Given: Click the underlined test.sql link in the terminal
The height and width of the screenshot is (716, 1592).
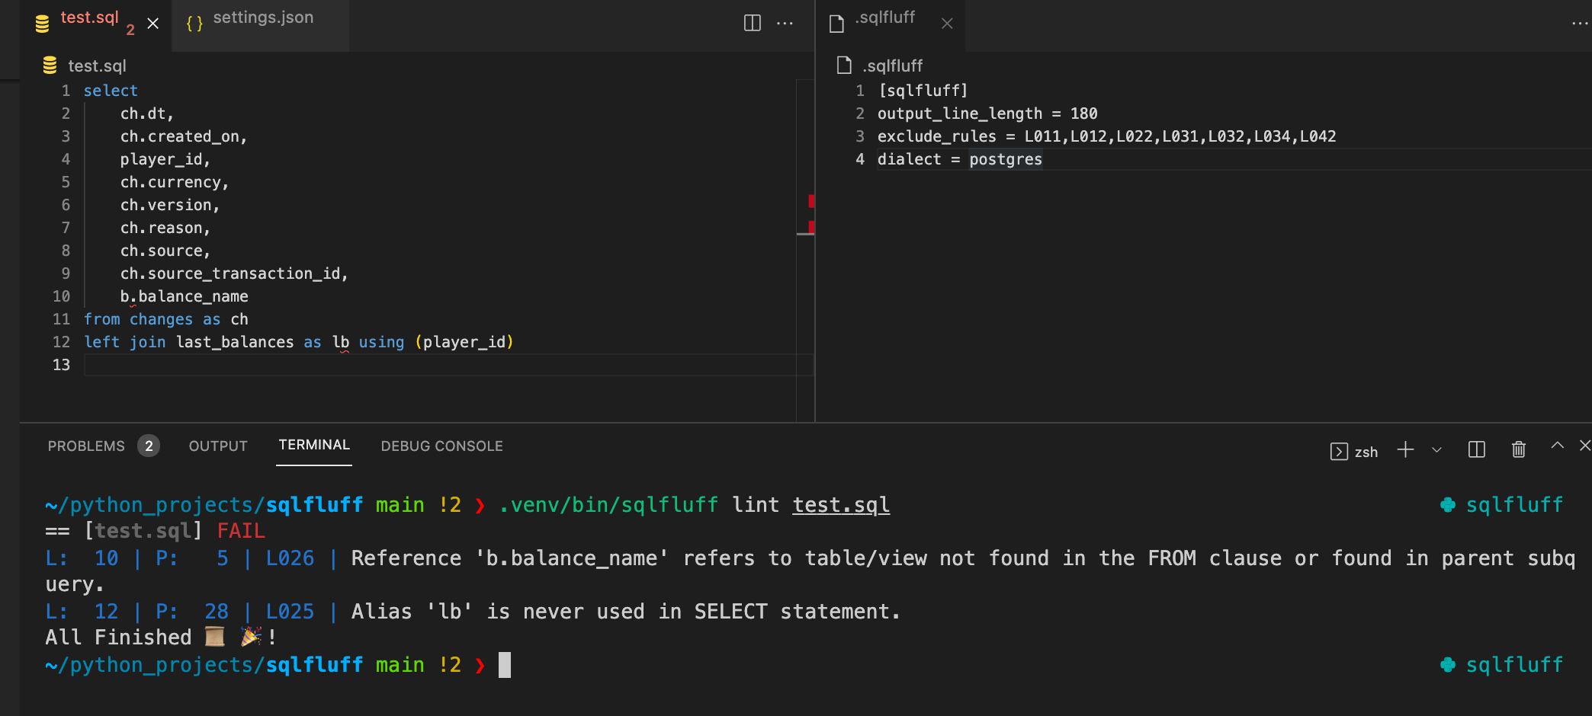Looking at the screenshot, I should (839, 504).
